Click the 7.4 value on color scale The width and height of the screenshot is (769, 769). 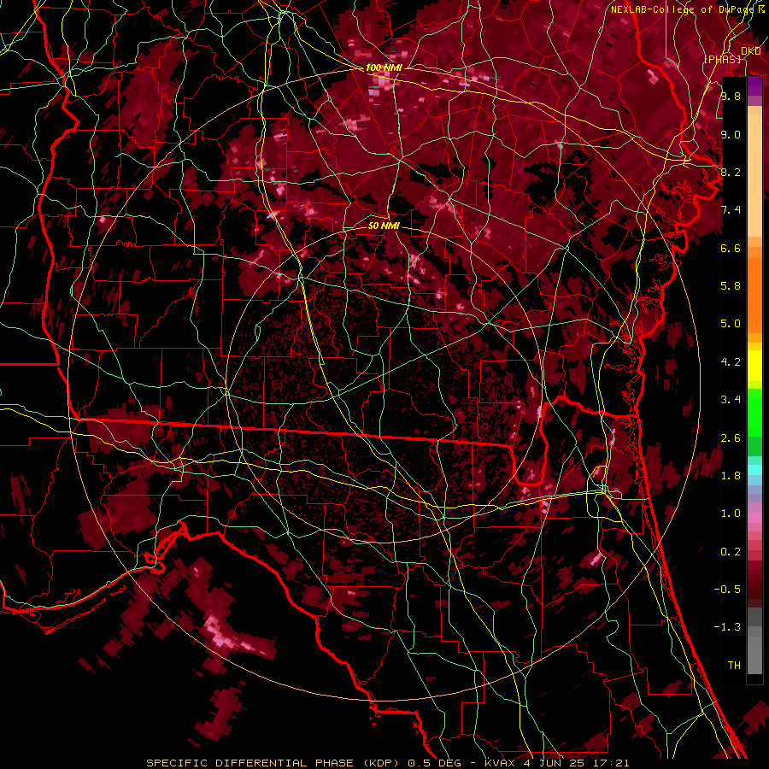731,210
